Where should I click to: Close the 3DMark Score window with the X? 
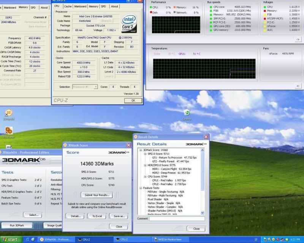tap(128, 145)
